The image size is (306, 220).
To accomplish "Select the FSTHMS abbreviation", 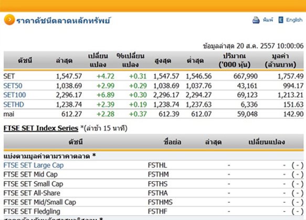I will point(160,202).
